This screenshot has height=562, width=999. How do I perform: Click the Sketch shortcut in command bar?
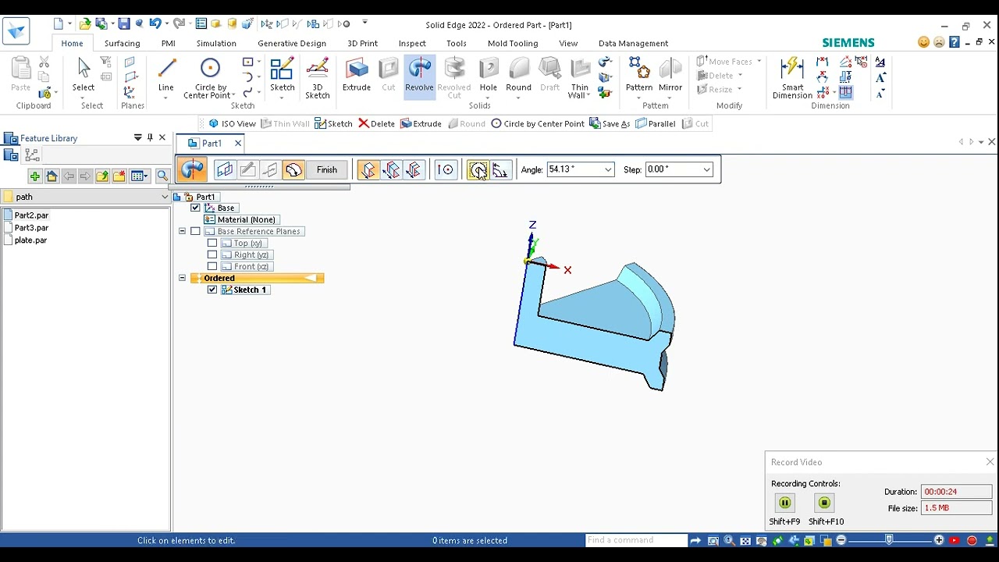(333, 124)
